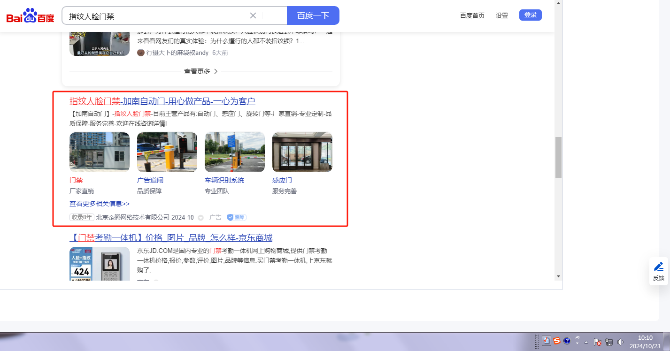Open 设置 settings menu
Viewport: 670px width, 351px height.
(x=502, y=15)
